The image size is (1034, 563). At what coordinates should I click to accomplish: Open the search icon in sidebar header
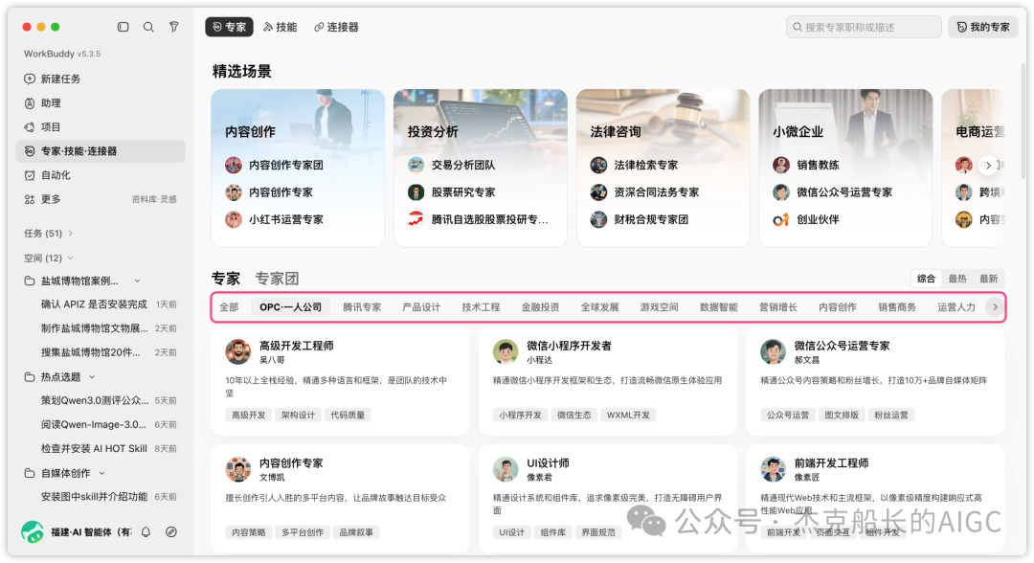[x=148, y=27]
